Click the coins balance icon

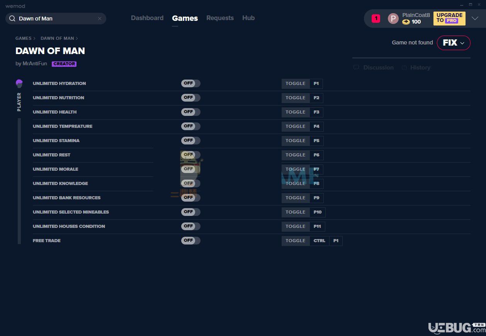pyautogui.click(x=406, y=22)
